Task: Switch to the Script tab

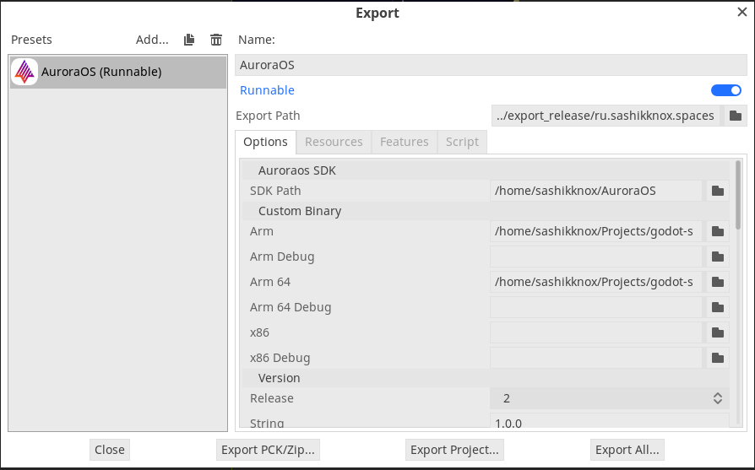Action: click(x=462, y=142)
